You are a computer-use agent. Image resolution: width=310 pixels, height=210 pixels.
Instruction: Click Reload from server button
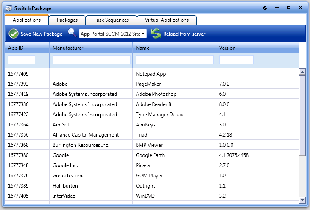[178, 34]
